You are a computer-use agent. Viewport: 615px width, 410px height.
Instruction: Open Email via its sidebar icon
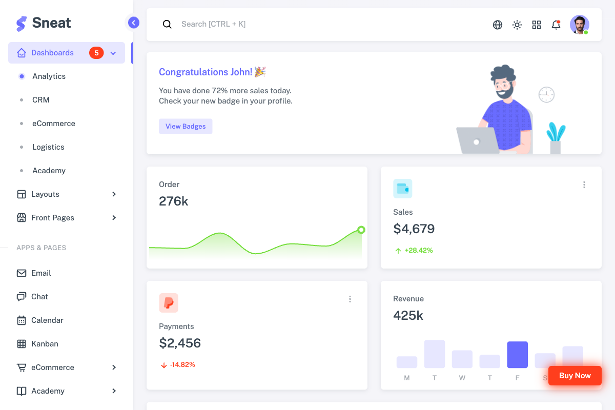click(x=21, y=273)
